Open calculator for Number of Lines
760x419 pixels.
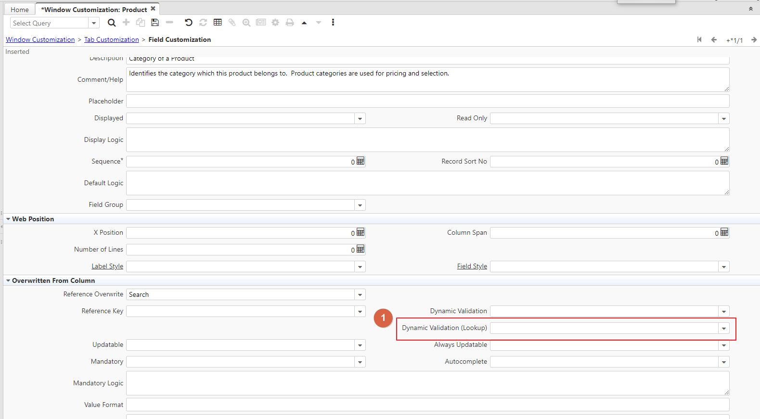pos(361,249)
